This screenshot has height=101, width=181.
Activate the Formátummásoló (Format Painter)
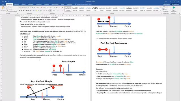point(12,11)
